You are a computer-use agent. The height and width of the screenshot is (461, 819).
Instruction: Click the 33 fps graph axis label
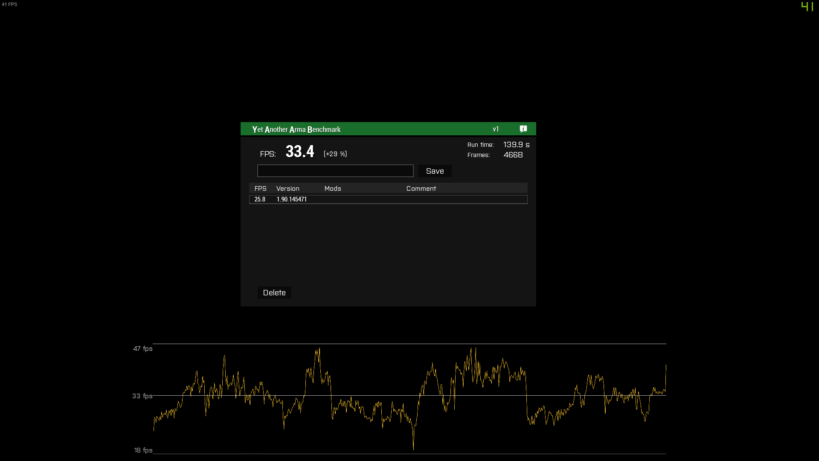pyautogui.click(x=142, y=396)
